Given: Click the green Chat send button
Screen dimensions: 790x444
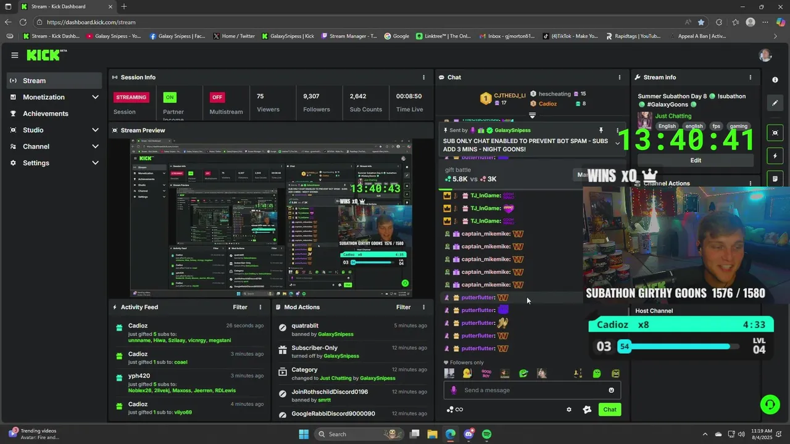Looking at the screenshot, I should tap(610, 409).
